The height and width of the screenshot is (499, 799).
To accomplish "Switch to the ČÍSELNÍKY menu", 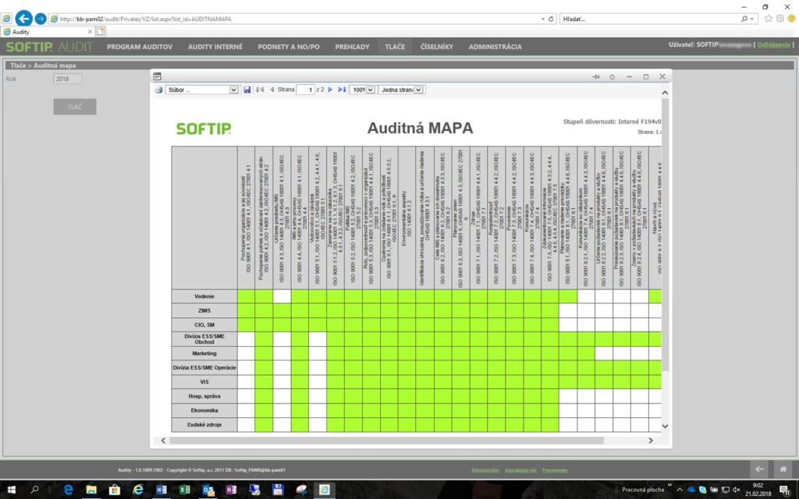I will point(435,45).
